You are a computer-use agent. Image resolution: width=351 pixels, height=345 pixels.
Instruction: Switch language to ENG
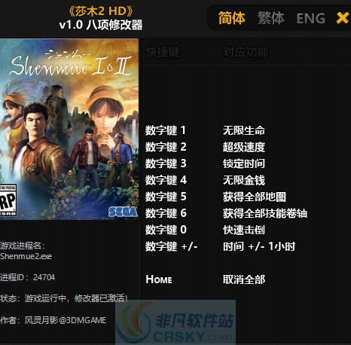310,18
